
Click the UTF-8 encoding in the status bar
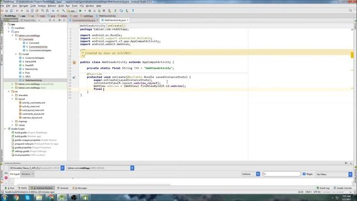coord(317,192)
